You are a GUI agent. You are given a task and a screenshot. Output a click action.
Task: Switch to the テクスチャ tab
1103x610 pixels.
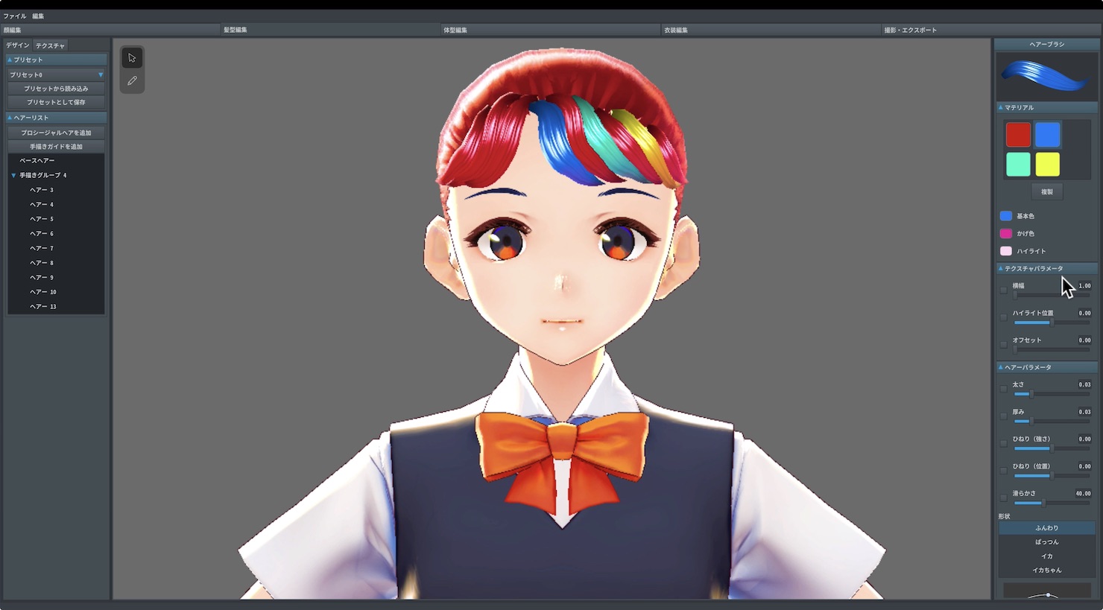point(50,45)
